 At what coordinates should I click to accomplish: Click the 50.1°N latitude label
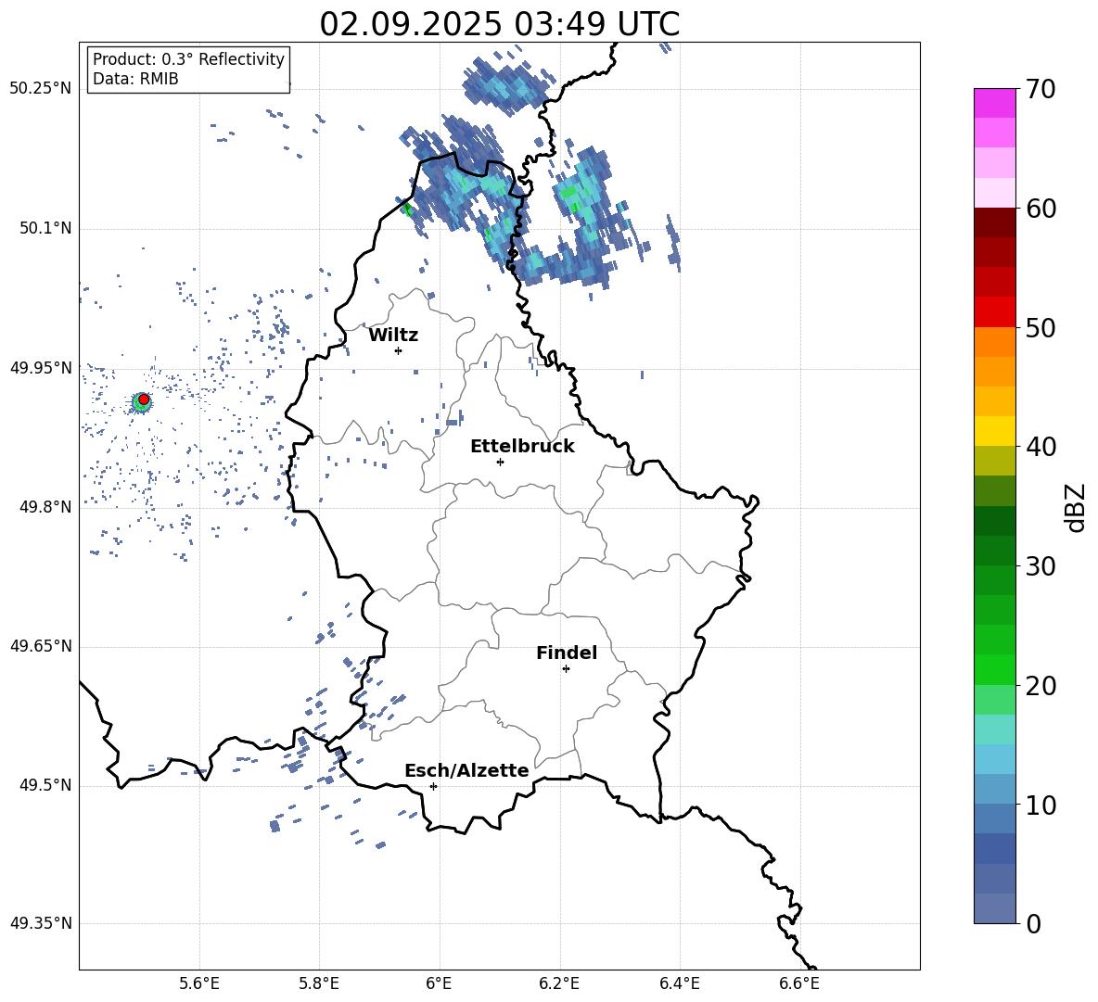pos(45,229)
